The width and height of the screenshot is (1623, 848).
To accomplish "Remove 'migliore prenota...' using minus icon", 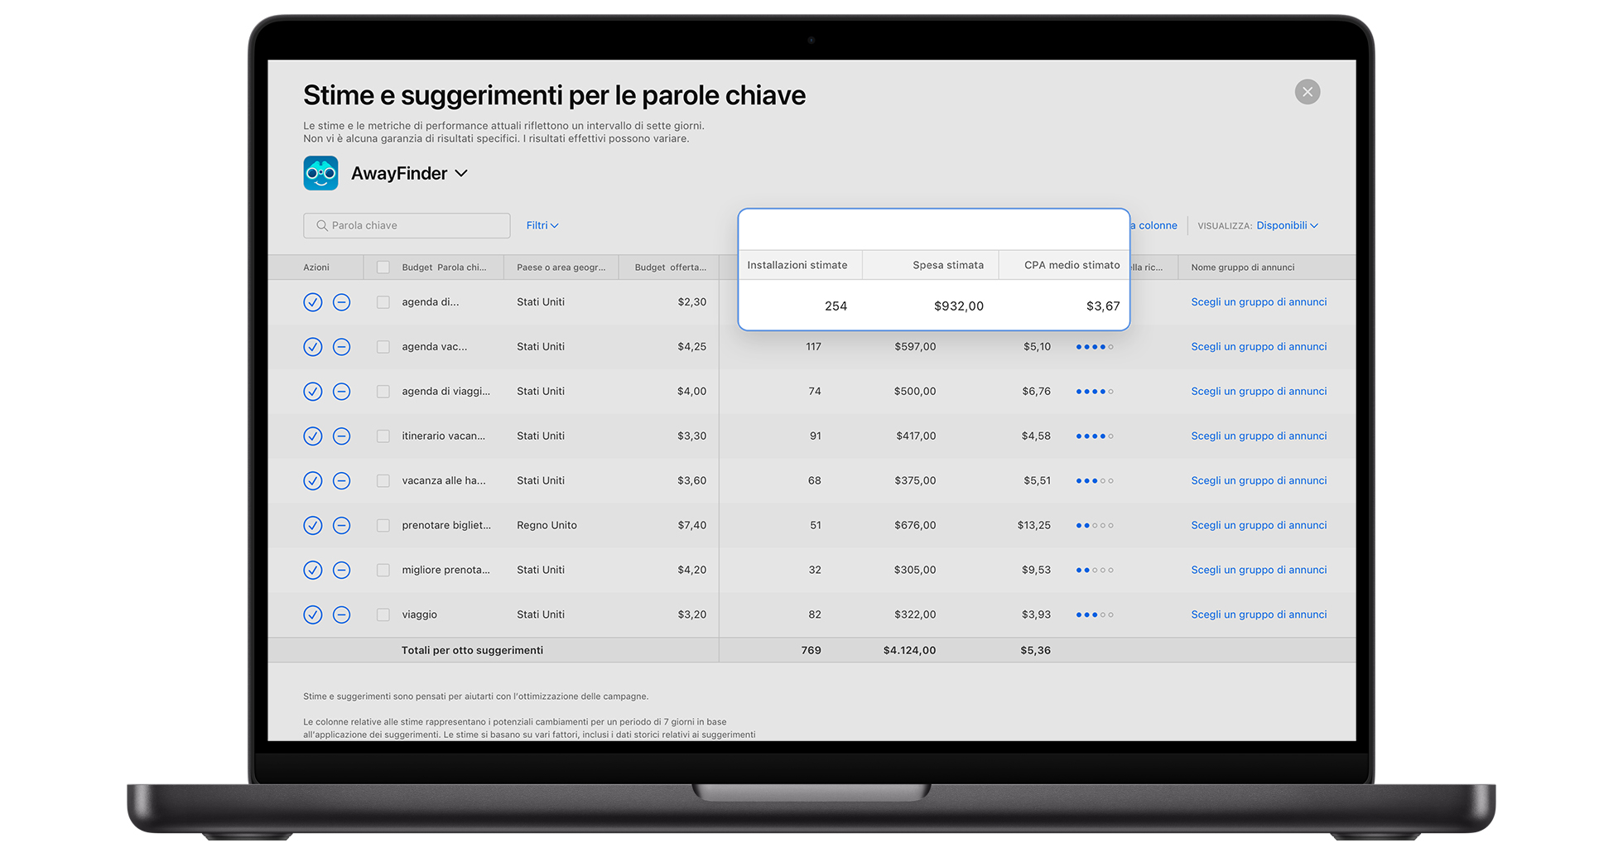I will (341, 570).
